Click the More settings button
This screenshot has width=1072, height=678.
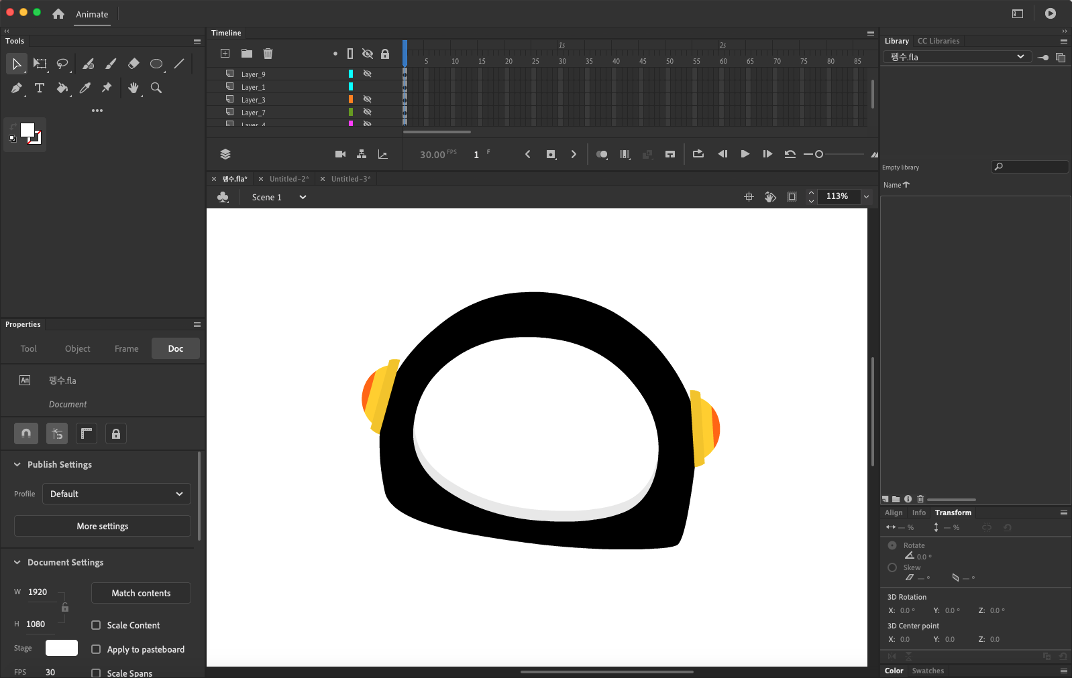coord(103,526)
